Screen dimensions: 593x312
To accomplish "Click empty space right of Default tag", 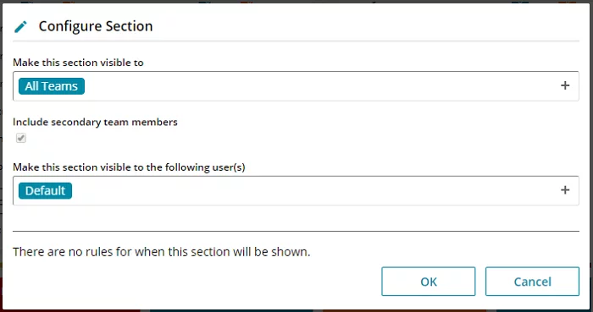I will 314,190.
